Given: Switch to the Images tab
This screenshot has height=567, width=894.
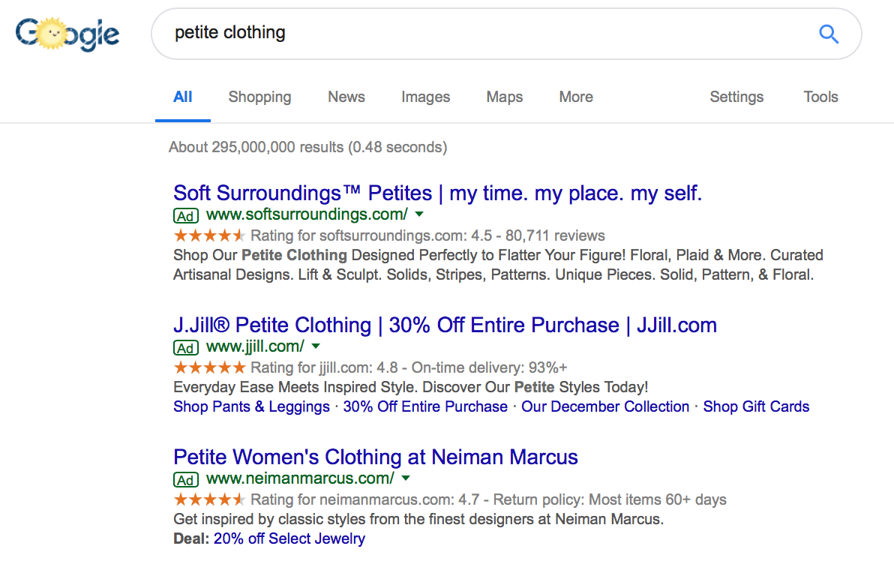Looking at the screenshot, I should point(425,97).
